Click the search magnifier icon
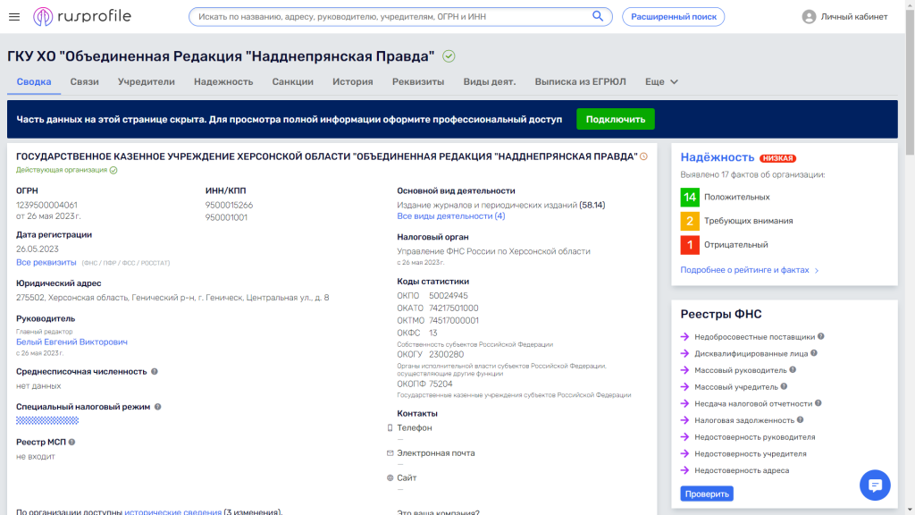Image resolution: width=915 pixels, height=515 pixels. tap(599, 16)
